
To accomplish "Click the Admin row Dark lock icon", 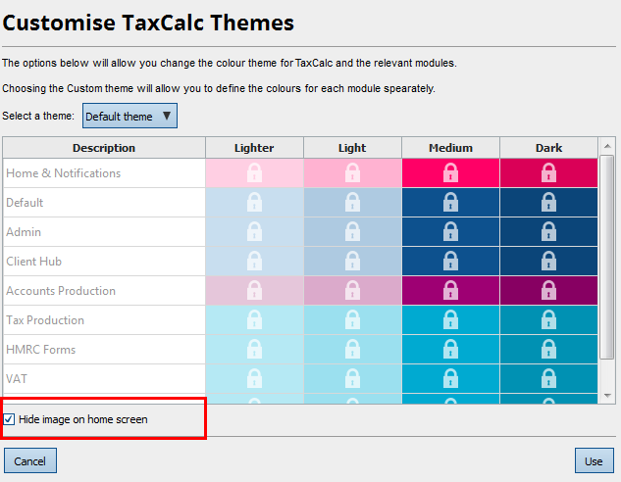I will tap(549, 232).
